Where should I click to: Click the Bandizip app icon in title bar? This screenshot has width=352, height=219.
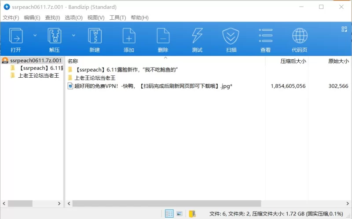pyautogui.click(x=7, y=7)
